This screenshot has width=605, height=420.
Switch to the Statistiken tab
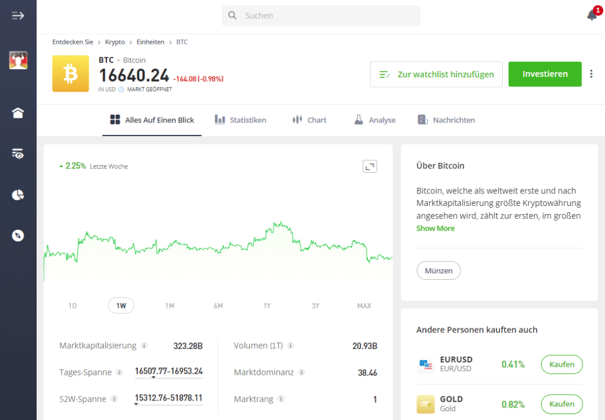click(x=240, y=120)
